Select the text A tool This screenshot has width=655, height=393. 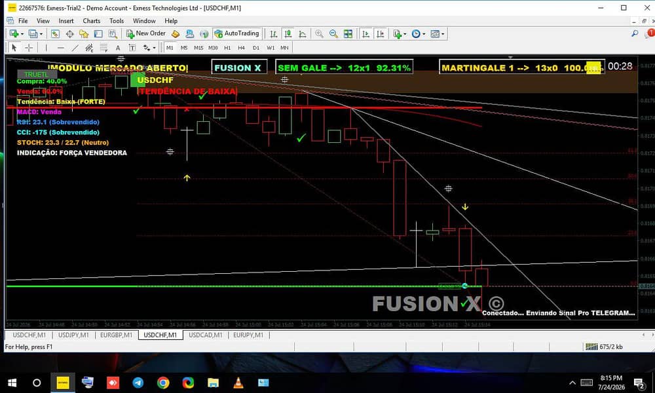(x=118, y=48)
